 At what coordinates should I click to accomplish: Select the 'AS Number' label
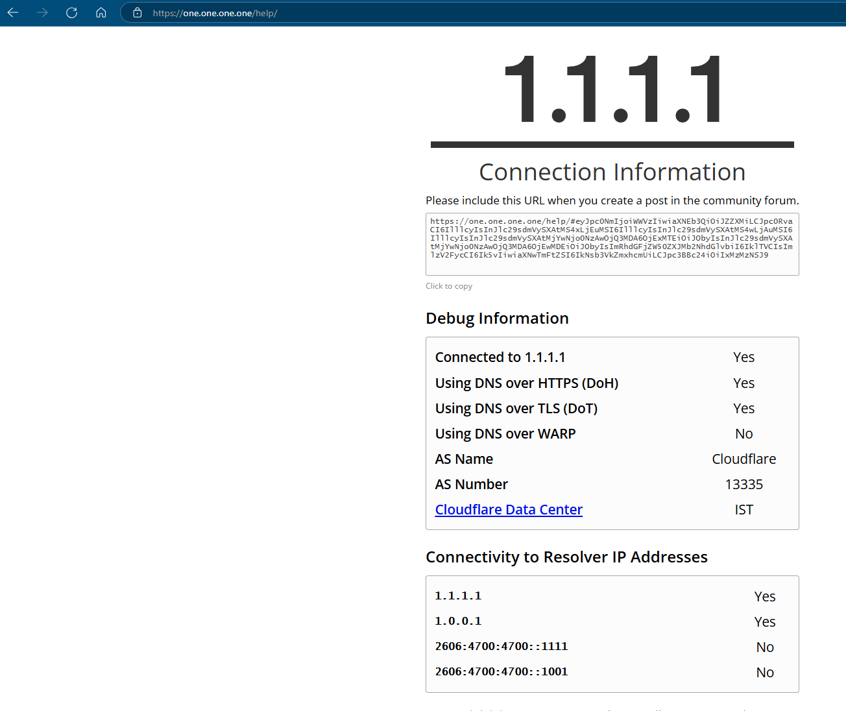tap(472, 485)
